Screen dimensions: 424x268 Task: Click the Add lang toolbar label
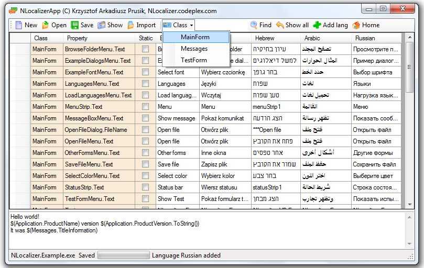(335, 25)
